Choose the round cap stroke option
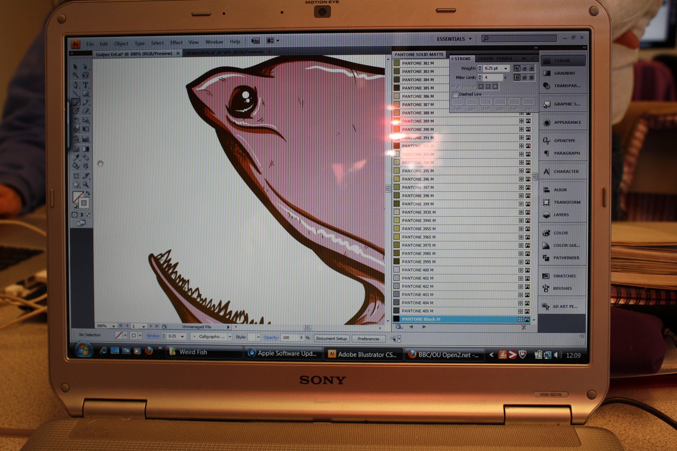The width and height of the screenshot is (677, 451). (x=524, y=68)
